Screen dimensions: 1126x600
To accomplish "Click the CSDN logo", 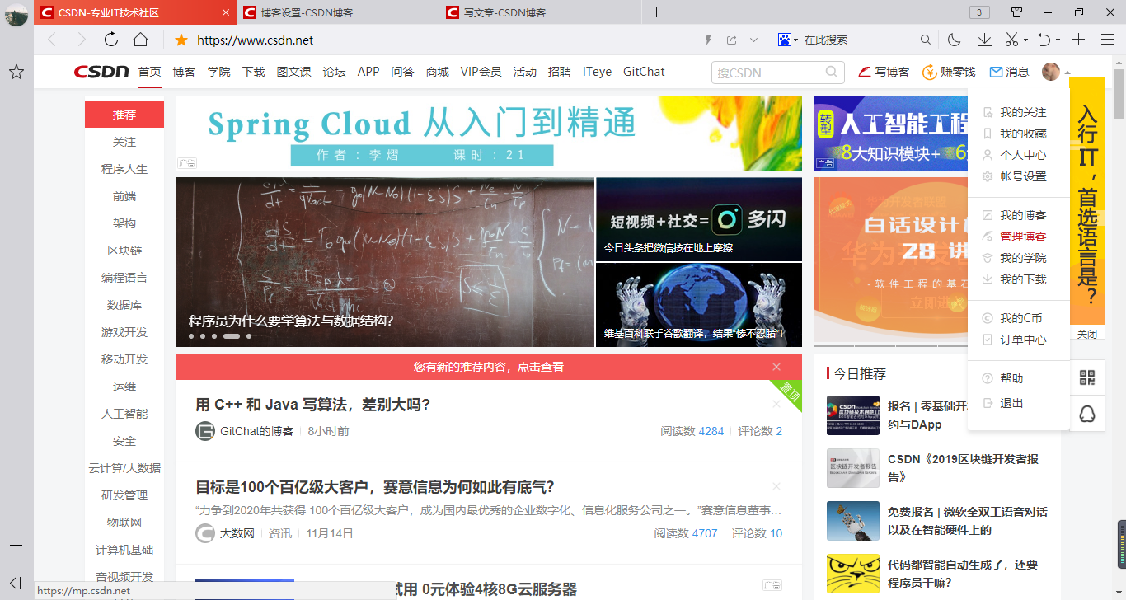I will [x=101, y=72].
